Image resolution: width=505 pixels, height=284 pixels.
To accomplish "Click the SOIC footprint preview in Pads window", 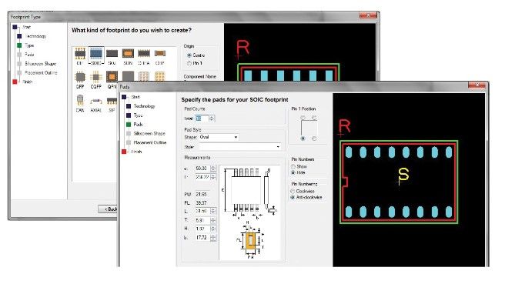I will [409, 180].
